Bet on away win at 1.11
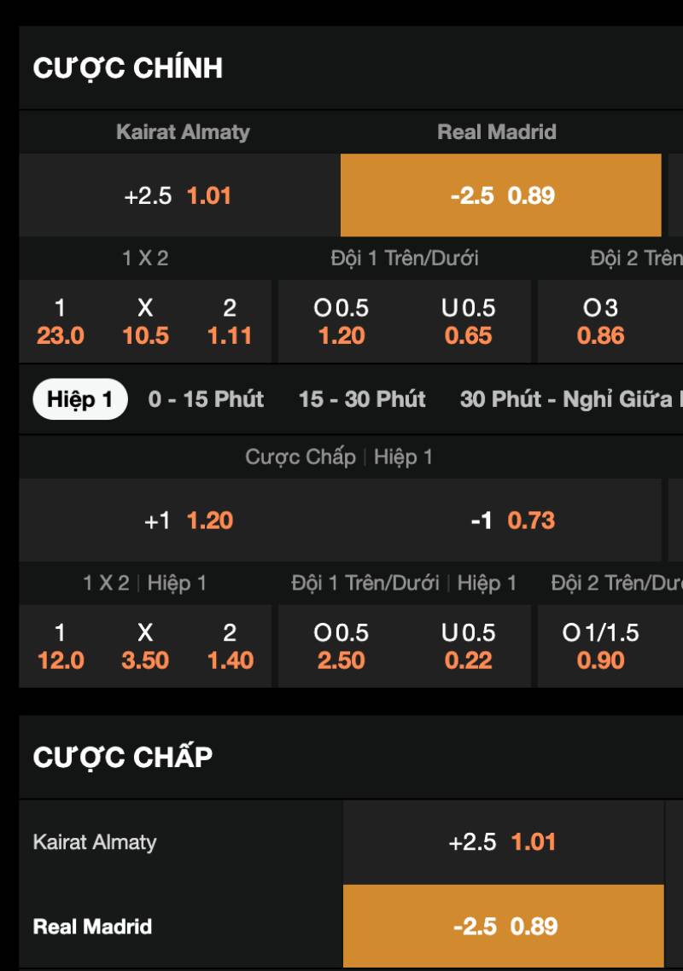The image size is (683, 971). tap(230, 322)
